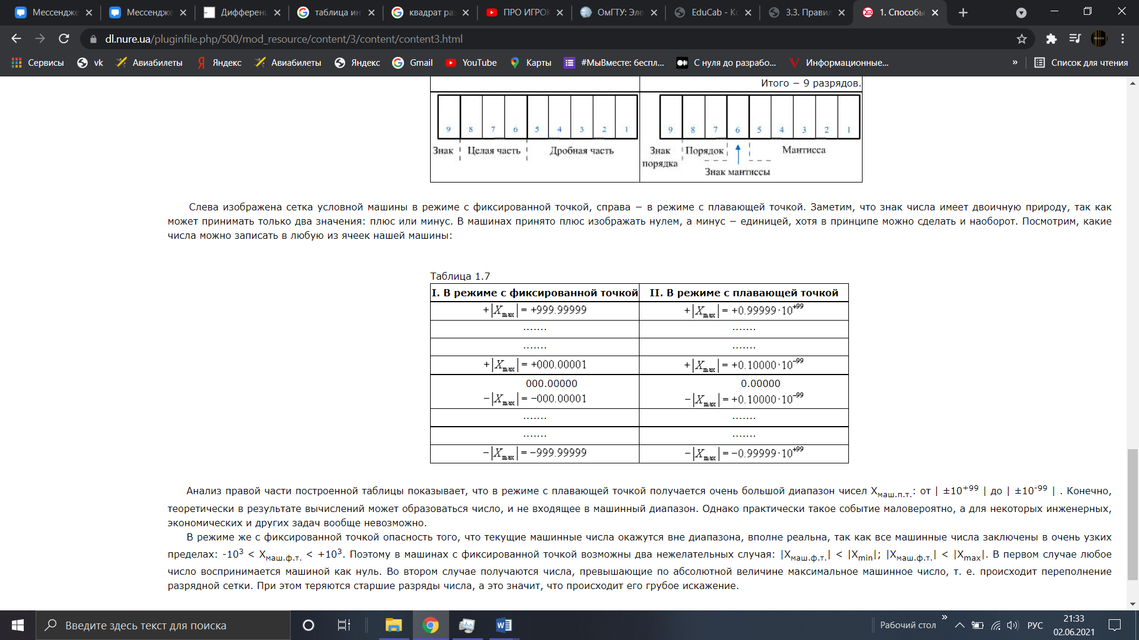Click the Chrome icon on the taskbar
This screenshot has width=1139, height=640.
pyautogui.click(x=430, y=625)
